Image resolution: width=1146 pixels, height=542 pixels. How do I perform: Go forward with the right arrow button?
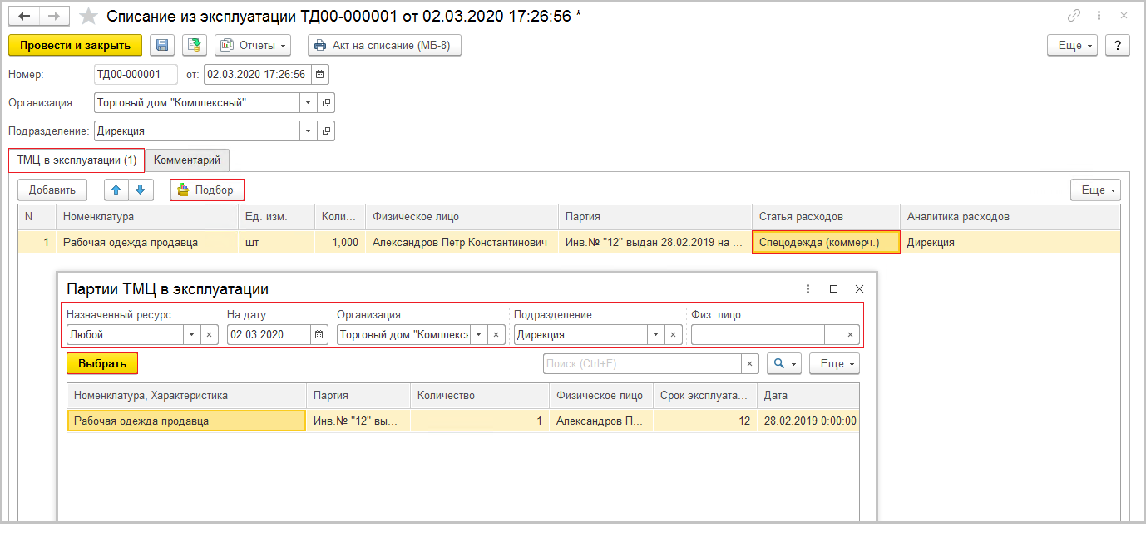(x=54, y=16)
